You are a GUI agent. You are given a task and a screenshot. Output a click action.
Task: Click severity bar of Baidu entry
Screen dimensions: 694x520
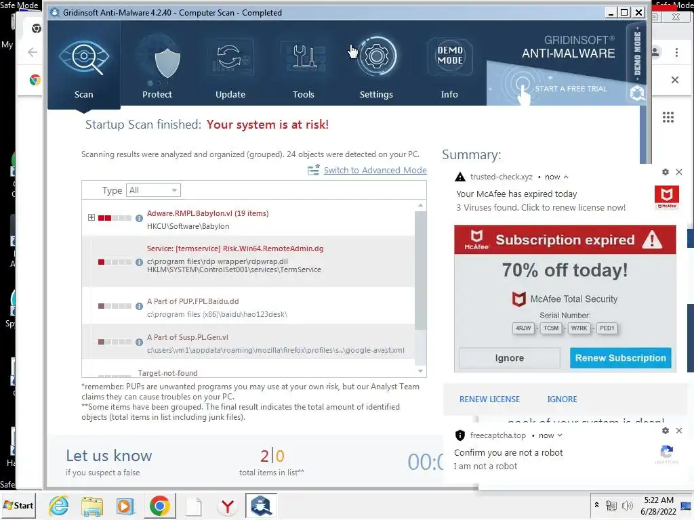(115, 306)
